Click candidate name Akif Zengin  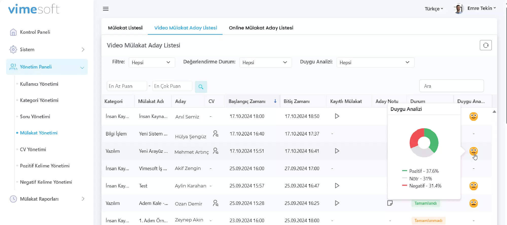click(x=188, y=168)
